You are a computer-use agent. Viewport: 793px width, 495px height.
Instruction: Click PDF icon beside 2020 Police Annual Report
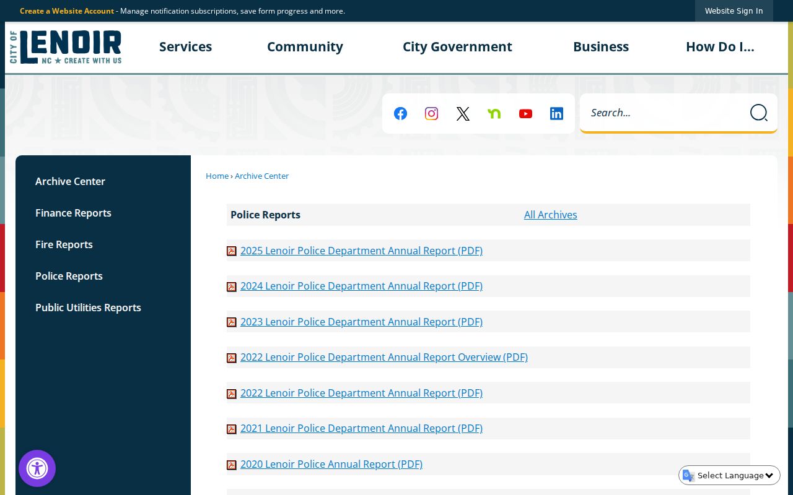tap(232, 465)
